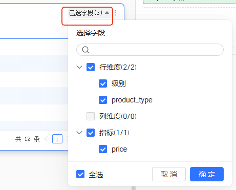Toggle the 全选 select-all checkbox
The width and height of the screenshot is (236, 190).
point(80,174)
